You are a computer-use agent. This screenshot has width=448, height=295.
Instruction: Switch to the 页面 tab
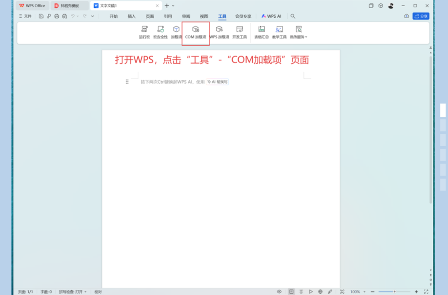pyautogui.click(x=150, y=16)
